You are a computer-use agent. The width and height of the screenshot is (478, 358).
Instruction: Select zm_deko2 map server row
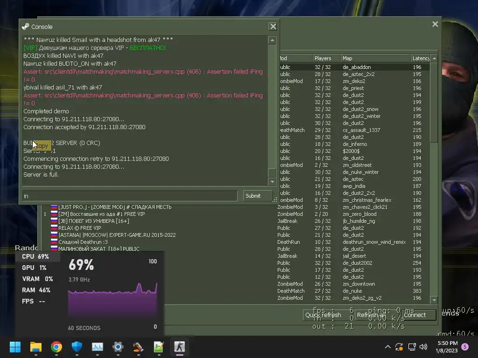[x=355, y=81]
